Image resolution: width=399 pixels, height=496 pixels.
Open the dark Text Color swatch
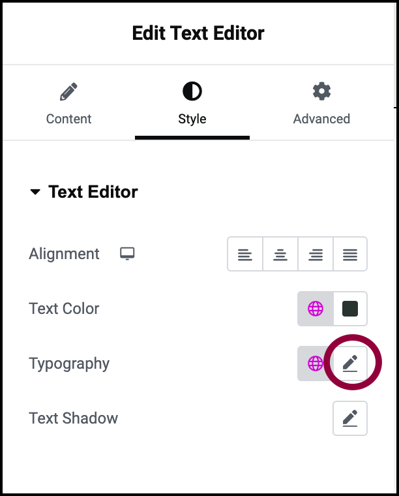[x=350, y=309]
